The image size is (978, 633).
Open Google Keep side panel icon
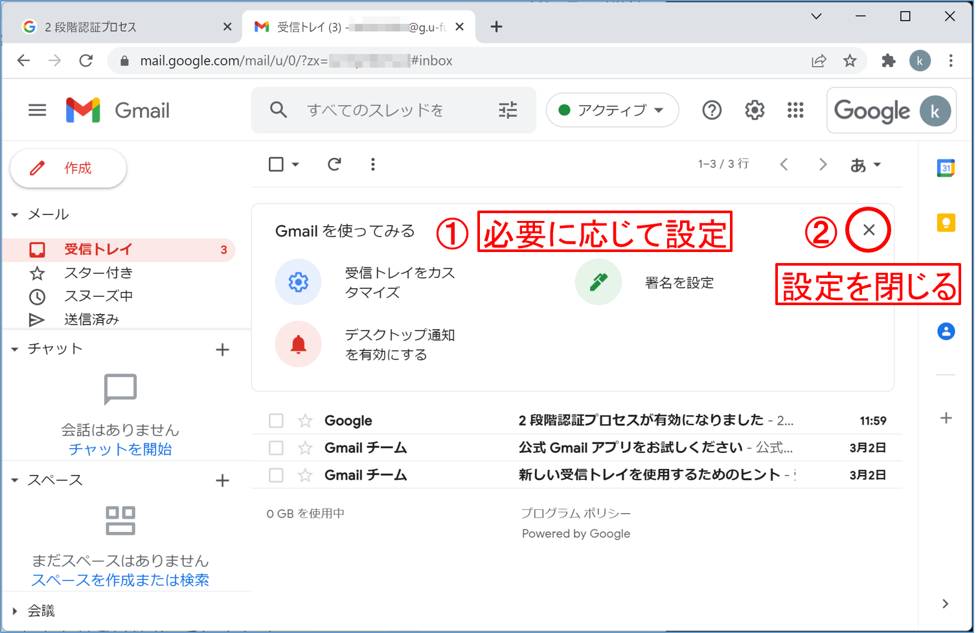point(946,223)
